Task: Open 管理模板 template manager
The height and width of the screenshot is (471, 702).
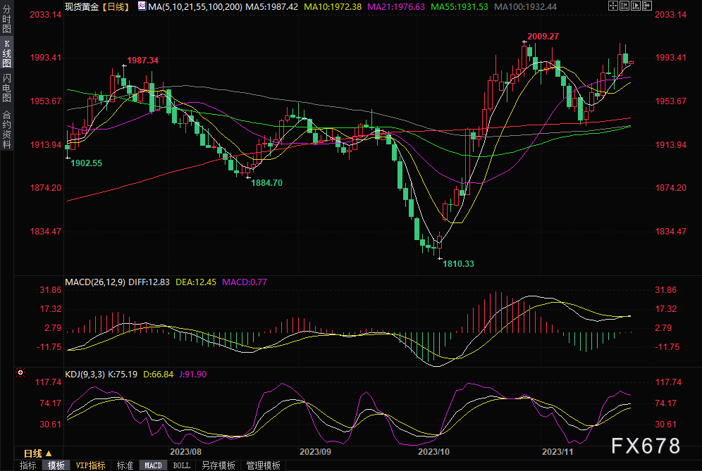Action: point(262,465)
